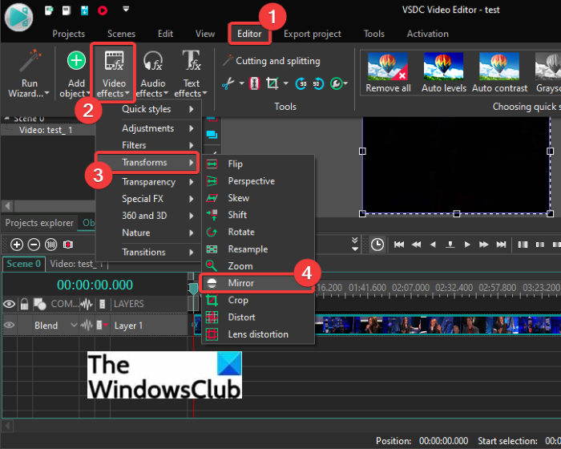Toggle audio waveform icon on Layer 1 row
Screen dimensions: 561x449
coord(87,325)
